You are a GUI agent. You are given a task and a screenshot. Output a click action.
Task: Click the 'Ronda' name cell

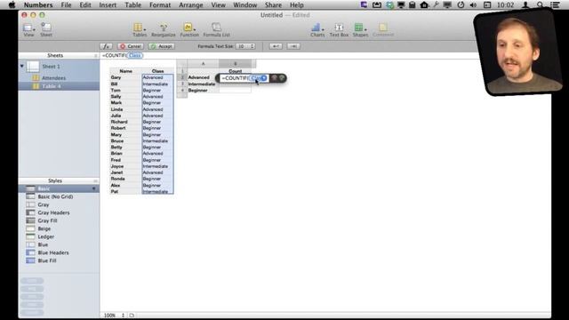click(125, 179)
